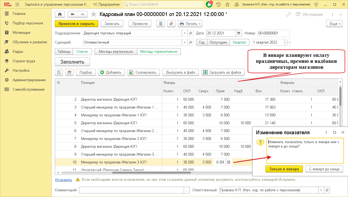Viewport: 348px width, 197px height.
Task: Open notifications bell icon
Action: click(x=209, y=4)
